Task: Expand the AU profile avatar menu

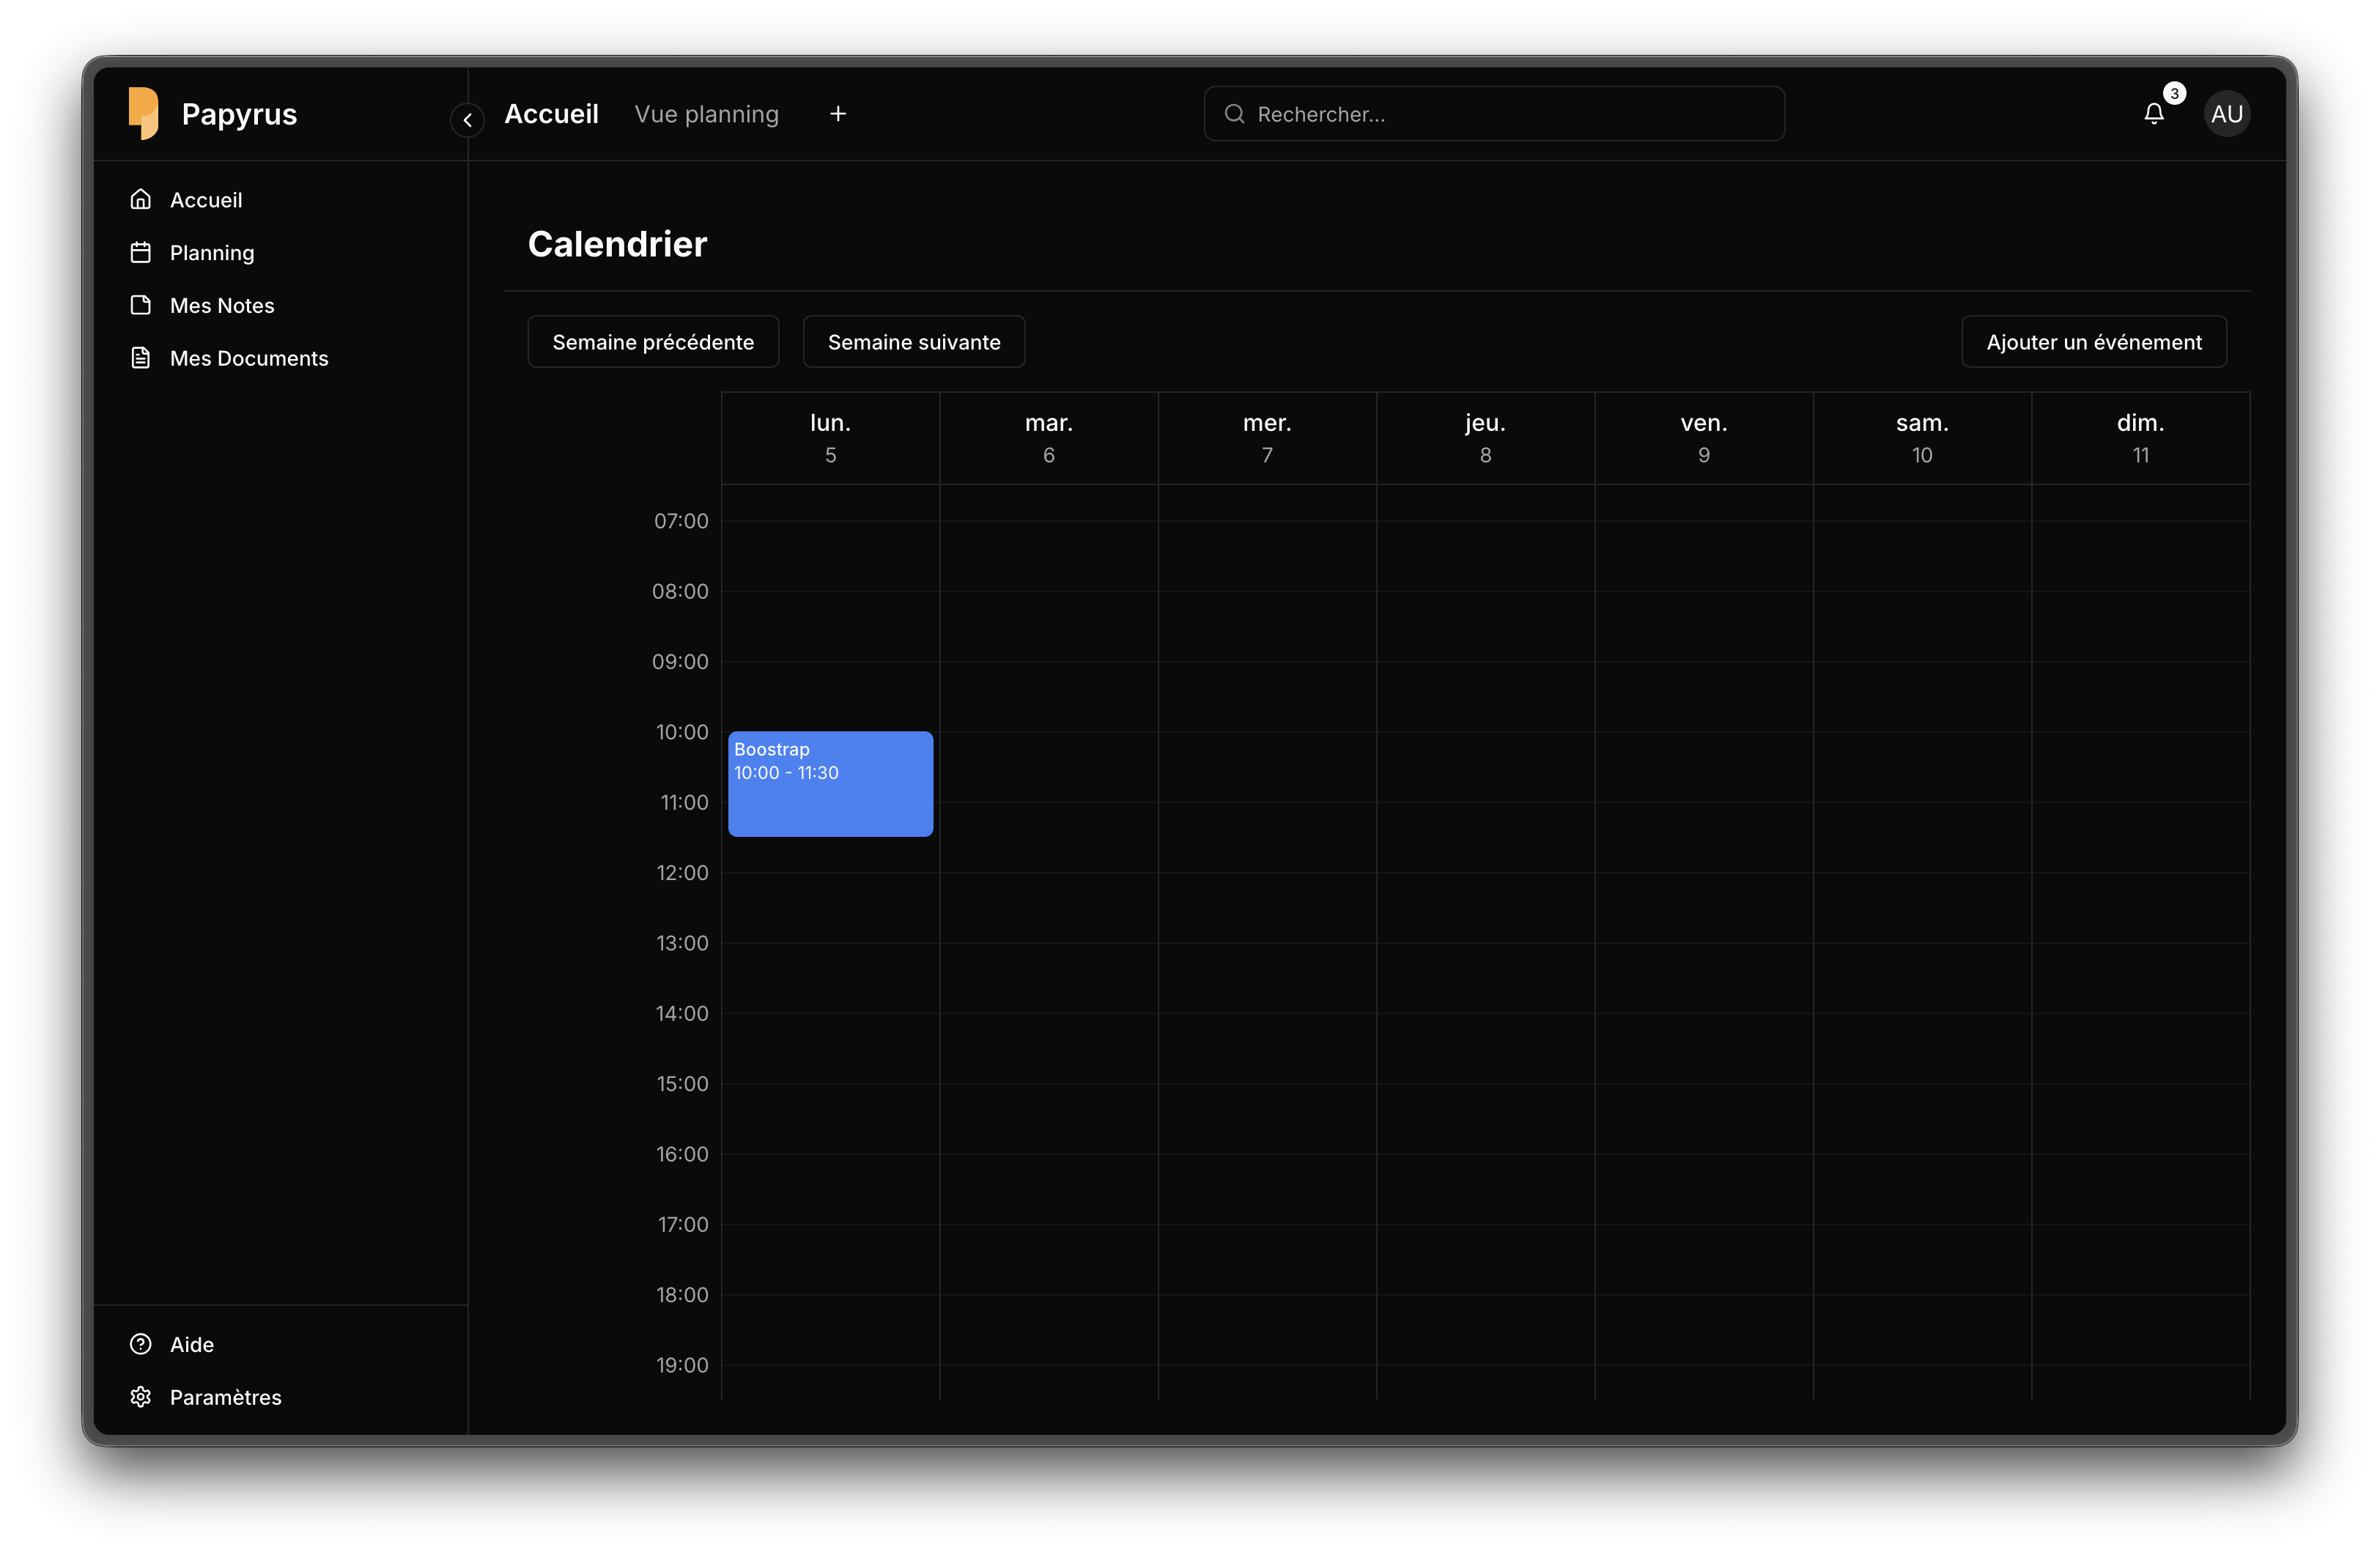Action: (2227, 113)
